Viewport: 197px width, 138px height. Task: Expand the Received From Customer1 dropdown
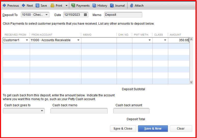27,40
